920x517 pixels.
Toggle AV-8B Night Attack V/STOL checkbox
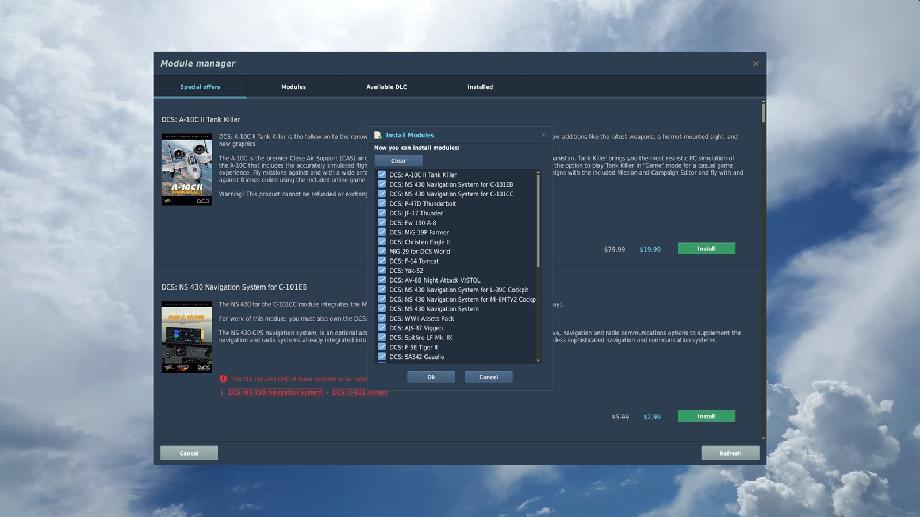coord(382,280)
